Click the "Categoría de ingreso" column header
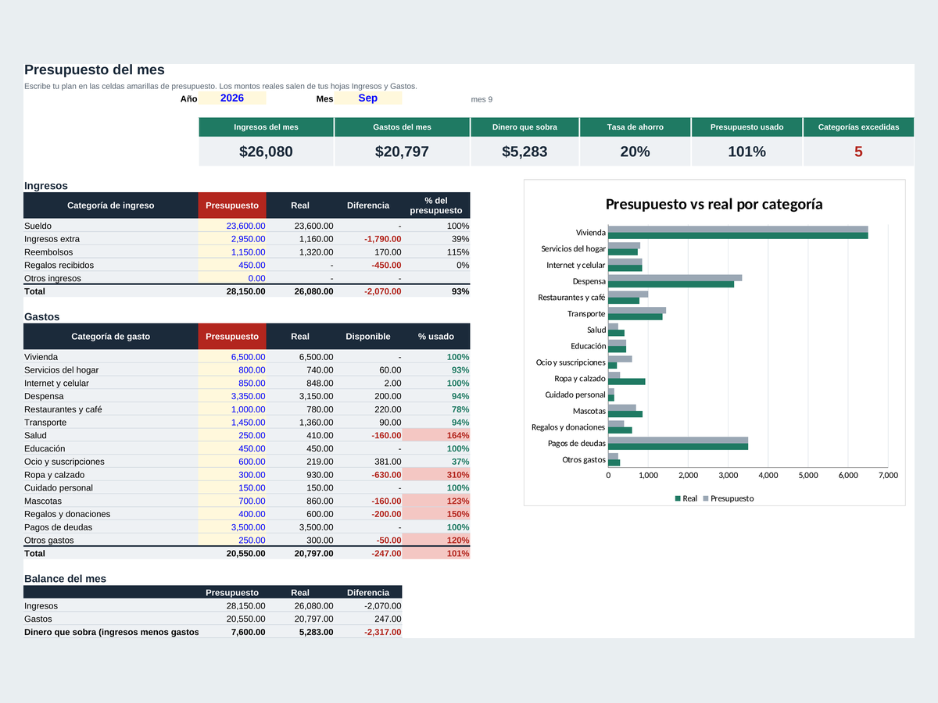The height and width of the screenshot is (703, 938). [x=111, y=205]
